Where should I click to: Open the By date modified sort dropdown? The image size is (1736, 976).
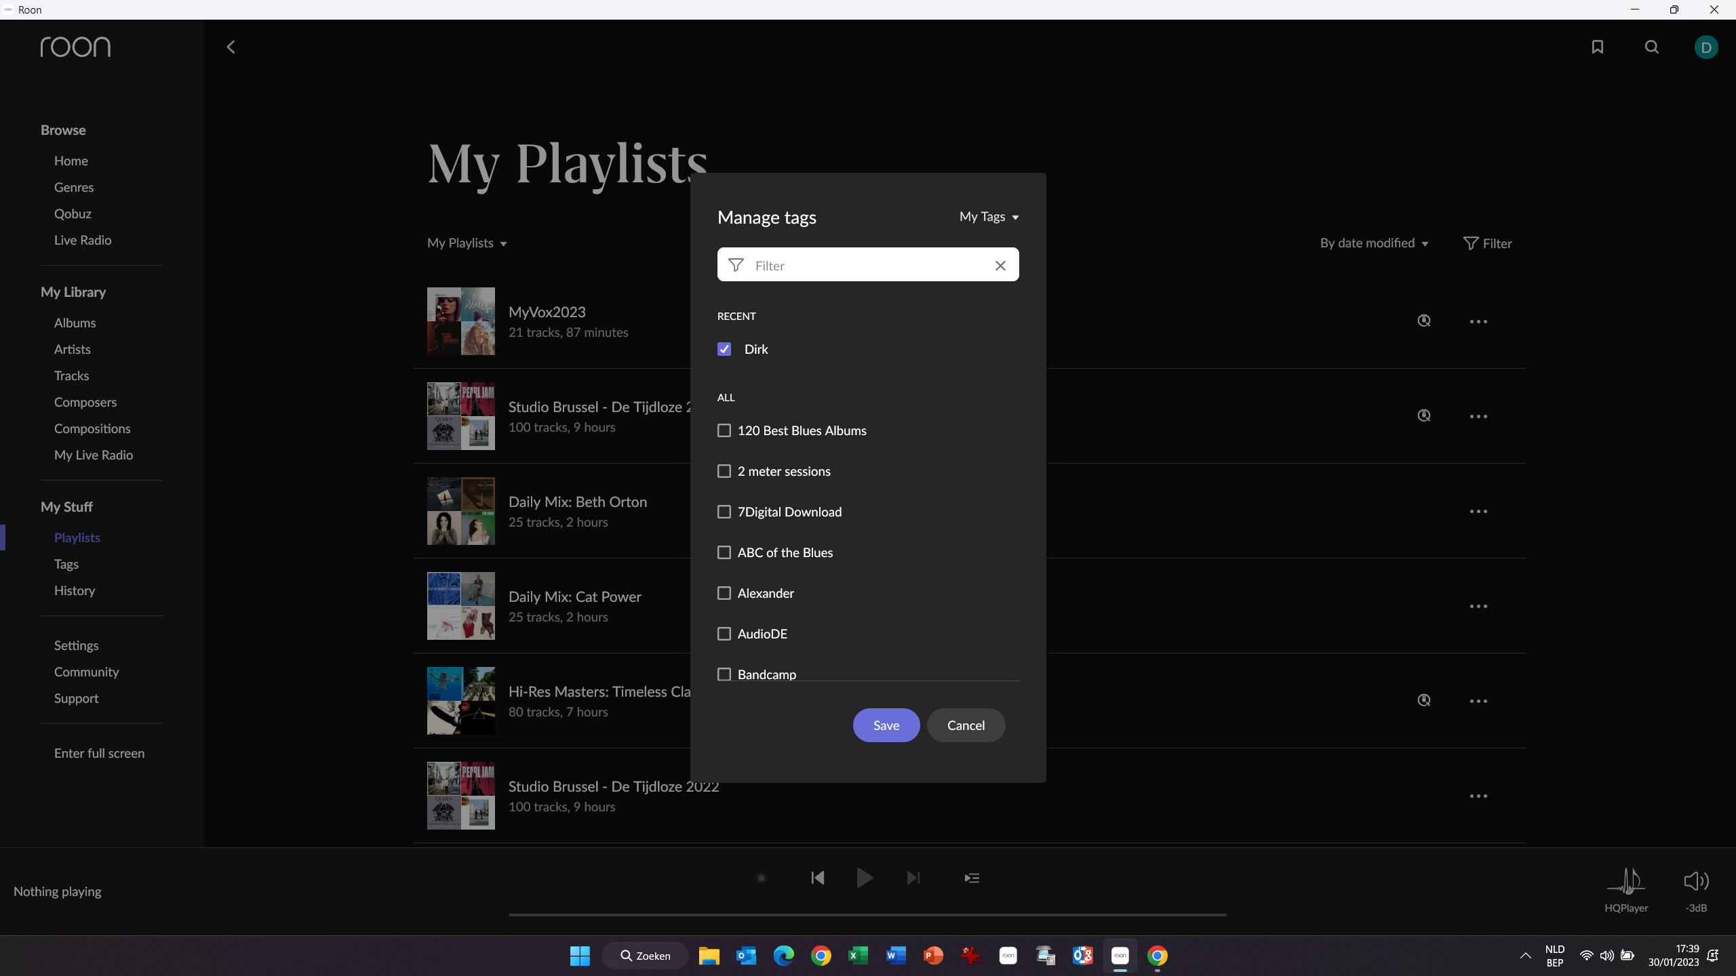click(x=1374, y=243)
